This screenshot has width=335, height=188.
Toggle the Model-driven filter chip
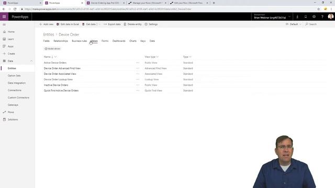click(x=52, y=49)
